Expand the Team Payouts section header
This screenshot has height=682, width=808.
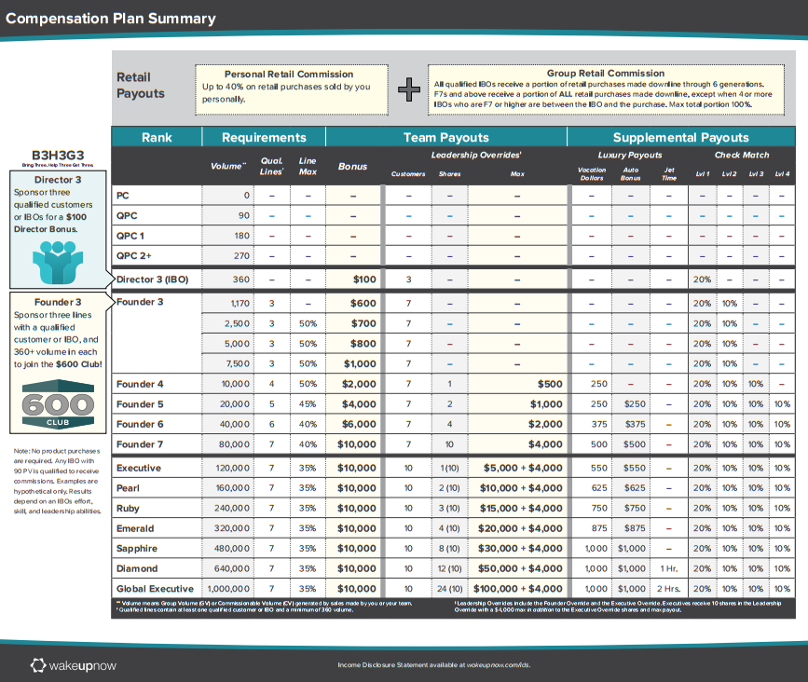pyautogui.click(x=445, y=136)
